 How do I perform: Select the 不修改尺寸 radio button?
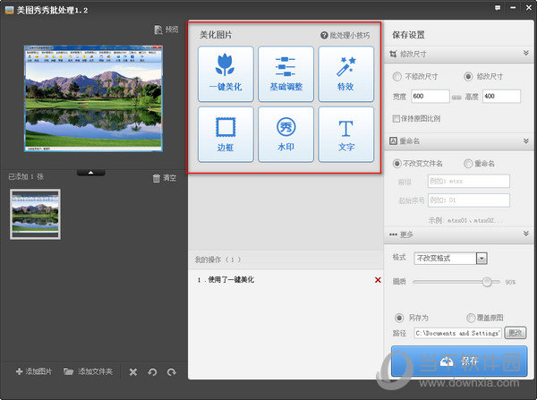(398, 77)
